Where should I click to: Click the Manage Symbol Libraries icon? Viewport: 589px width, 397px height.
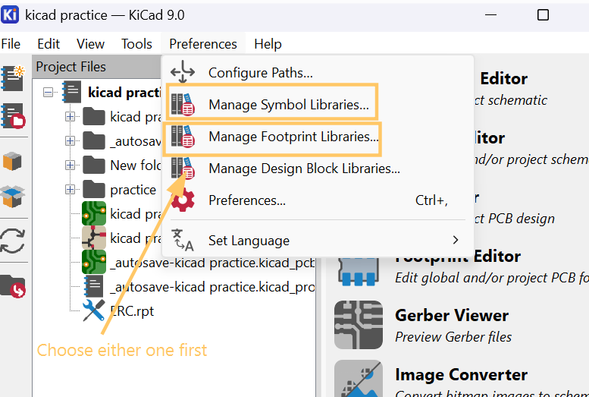pyautogui.click(x=183, y=104)
